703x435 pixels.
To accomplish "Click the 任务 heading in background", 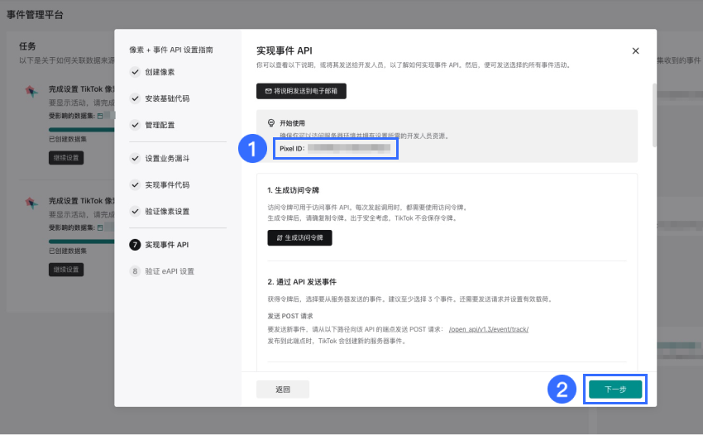I will [27, 46].
